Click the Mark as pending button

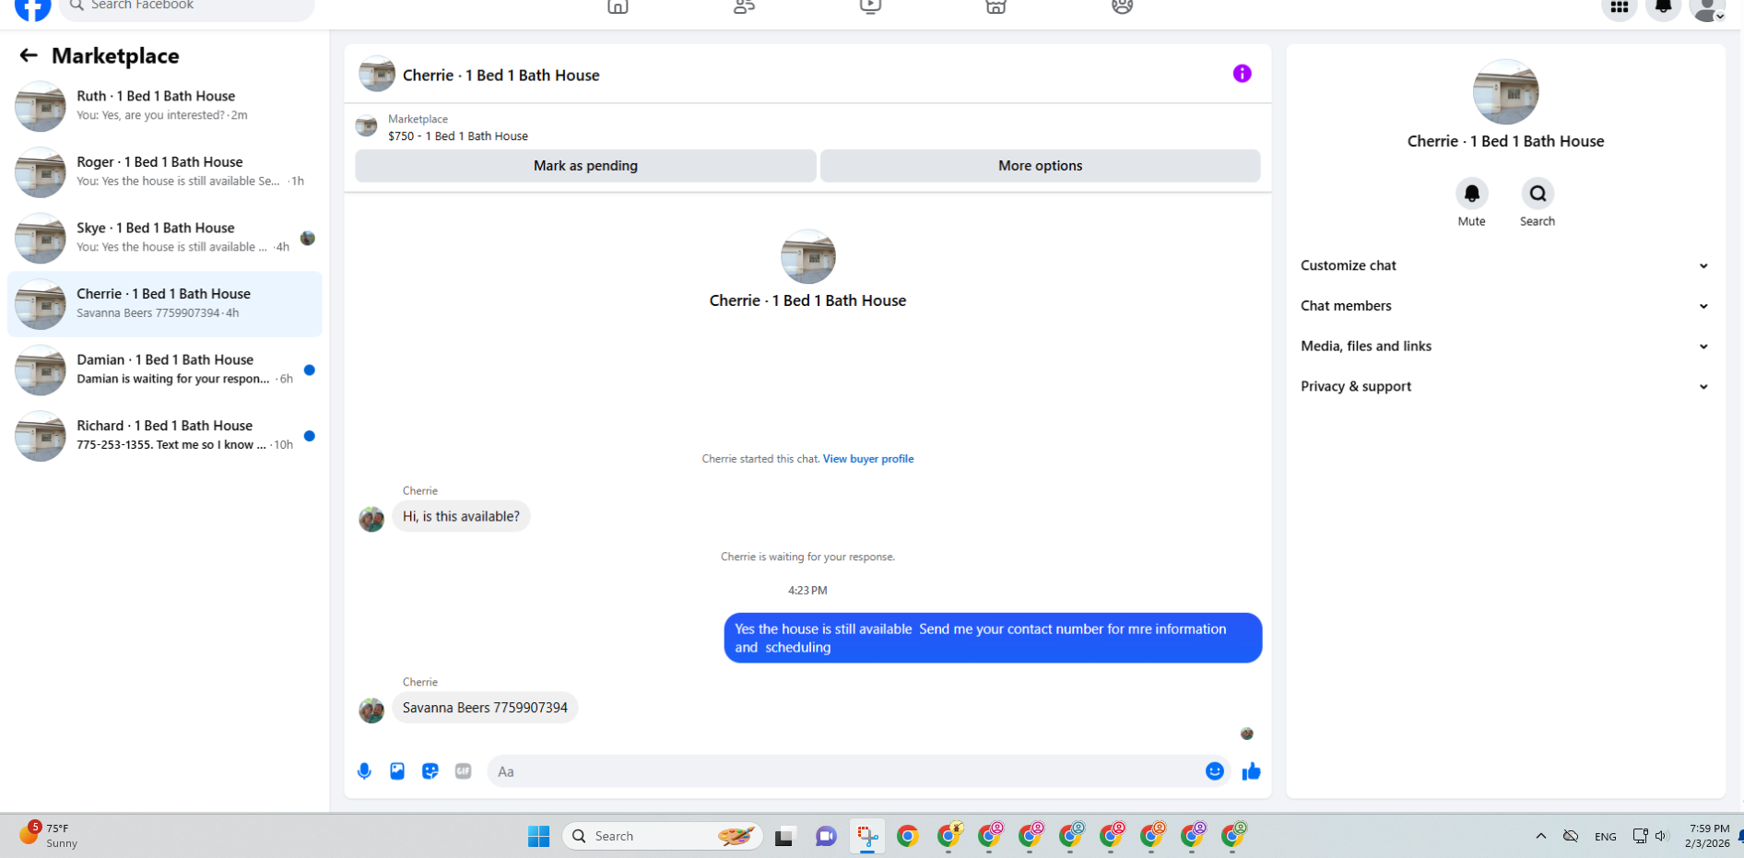coord(585,166)
